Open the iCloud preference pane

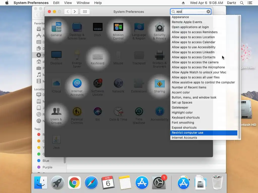pyautogui.click(x=56, y=86)
